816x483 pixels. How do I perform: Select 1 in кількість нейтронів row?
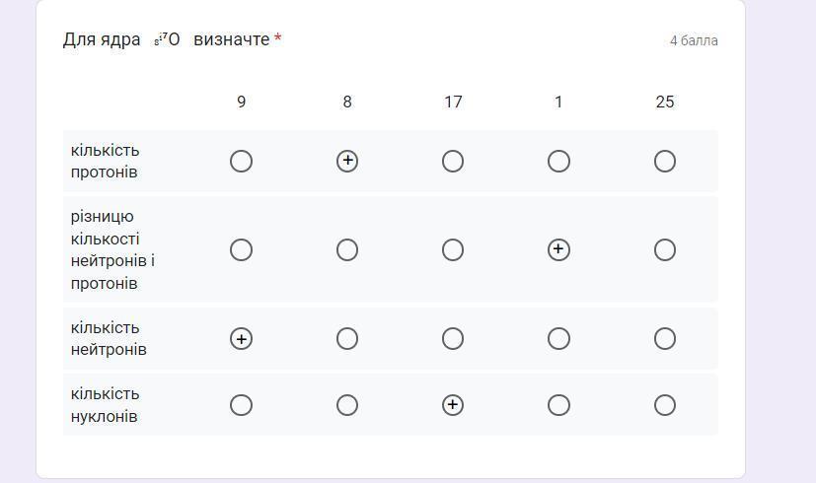pyautogui.click(x=558, y=339)
